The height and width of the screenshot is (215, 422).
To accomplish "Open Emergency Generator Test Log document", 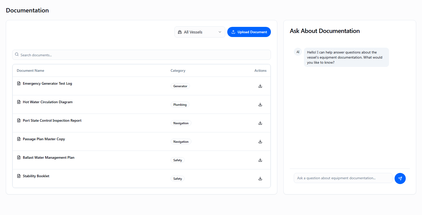I will (x=47, y=83).
